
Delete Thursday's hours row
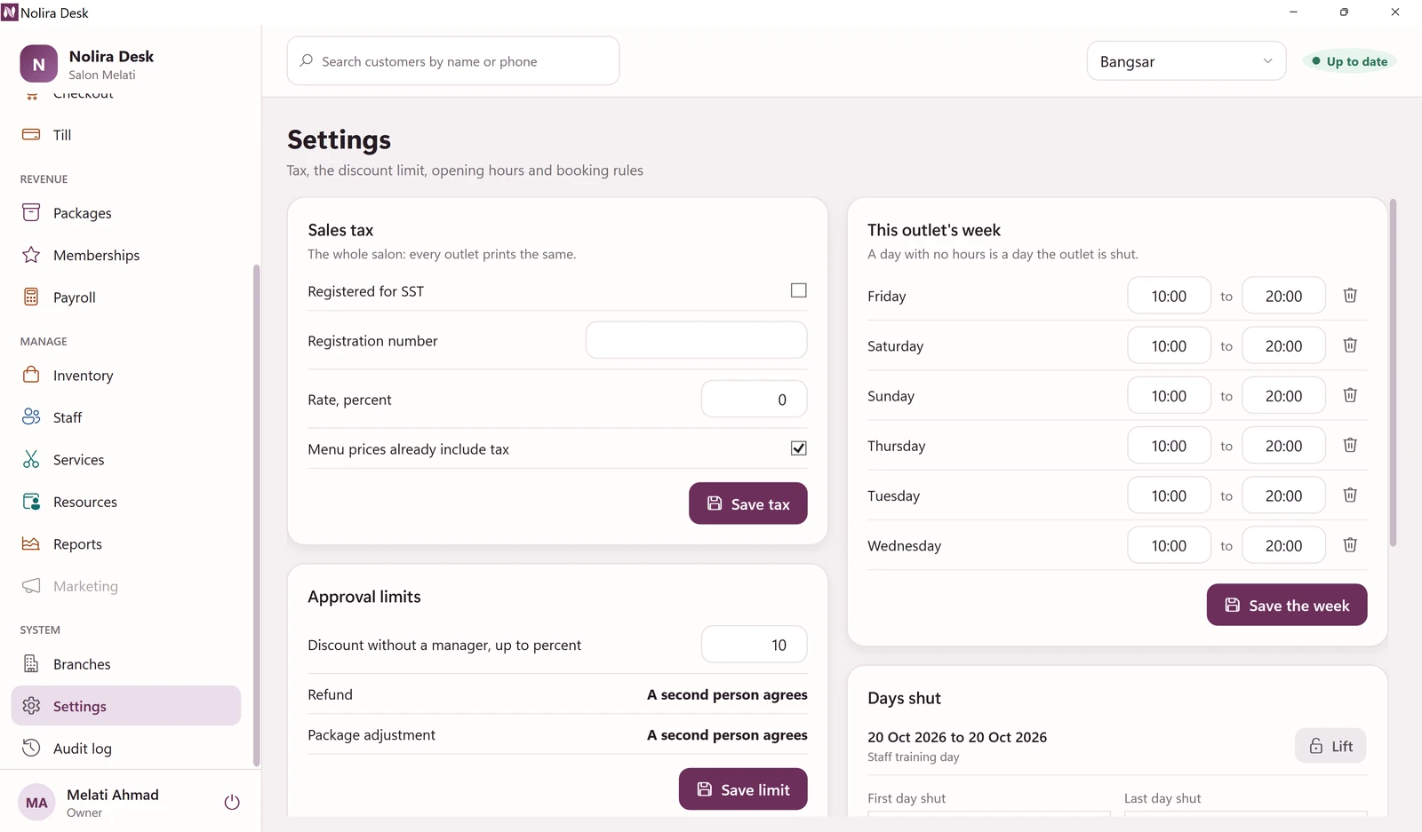click(x=1350, y=446)
